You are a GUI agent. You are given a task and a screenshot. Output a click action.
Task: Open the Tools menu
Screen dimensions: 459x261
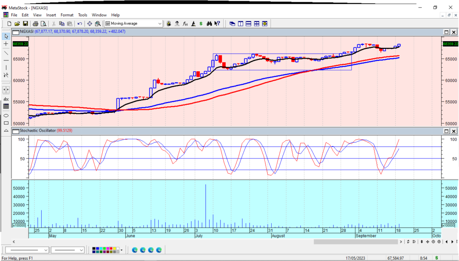click(82, 15)
